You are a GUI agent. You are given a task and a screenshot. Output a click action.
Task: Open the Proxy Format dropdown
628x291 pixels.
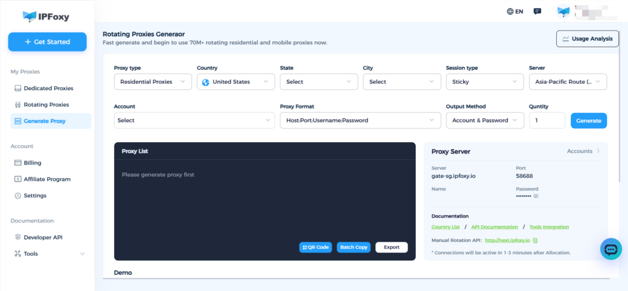pyautogui.click(x=360, y=121)
